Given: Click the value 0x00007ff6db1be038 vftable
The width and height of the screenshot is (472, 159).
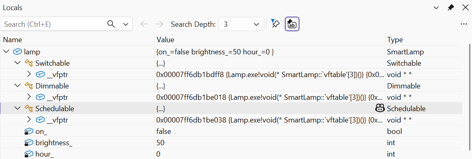Looking at the screenshot, I should pos(270,120).
